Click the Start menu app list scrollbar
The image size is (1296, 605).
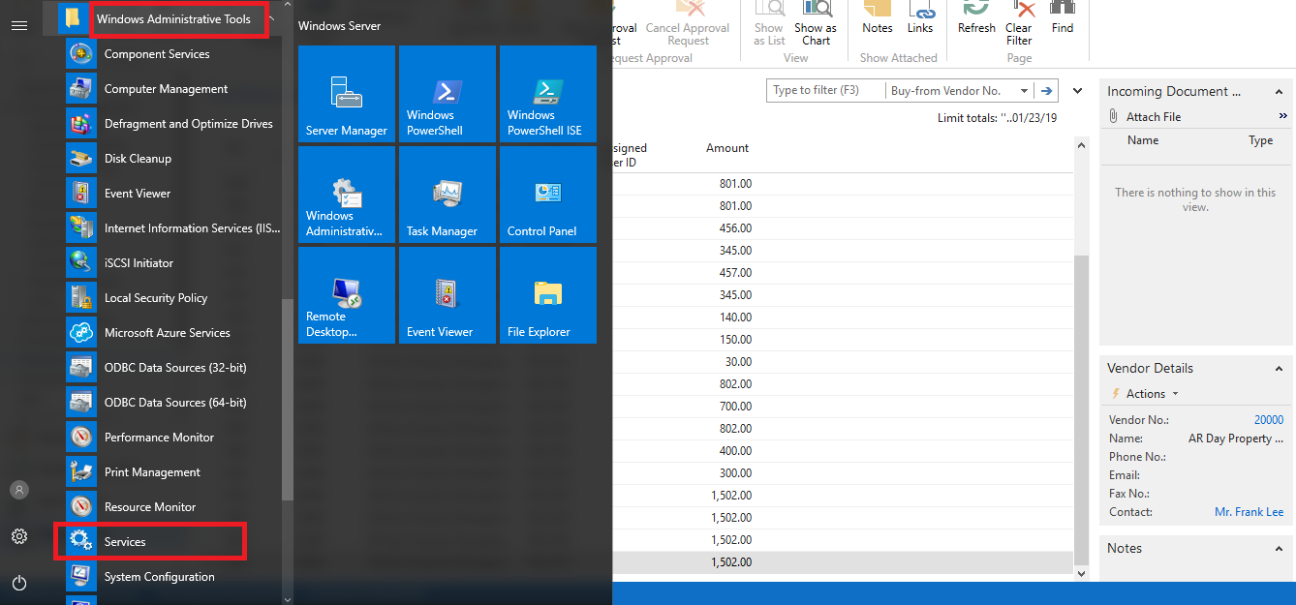tap(287, 399)
